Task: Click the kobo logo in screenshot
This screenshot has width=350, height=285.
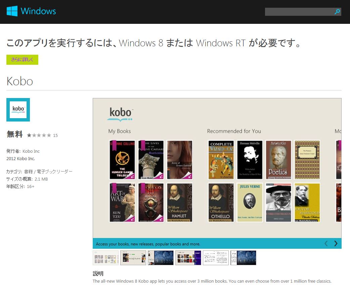Action: click(120, 114)
